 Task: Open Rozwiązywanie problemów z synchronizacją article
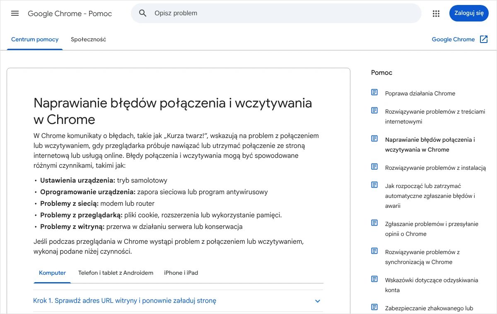(x=422, y=257)
